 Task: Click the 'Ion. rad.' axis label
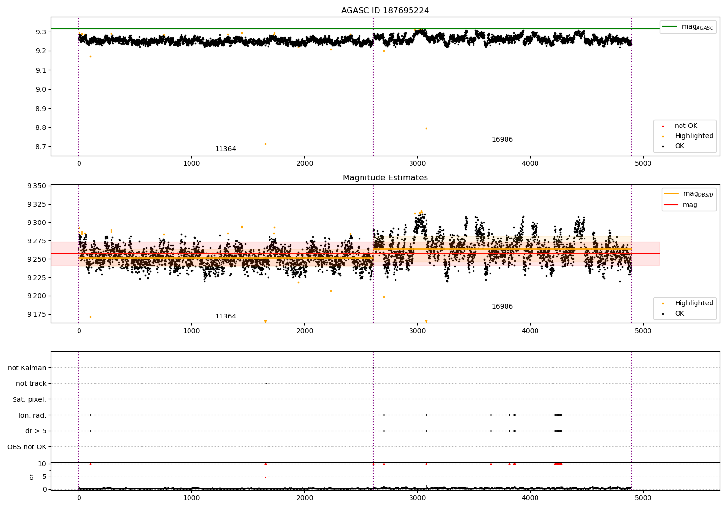[x=32, y=415]
